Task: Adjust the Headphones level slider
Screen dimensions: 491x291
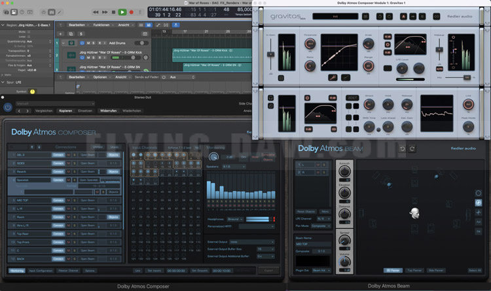Action: [257, 218]
